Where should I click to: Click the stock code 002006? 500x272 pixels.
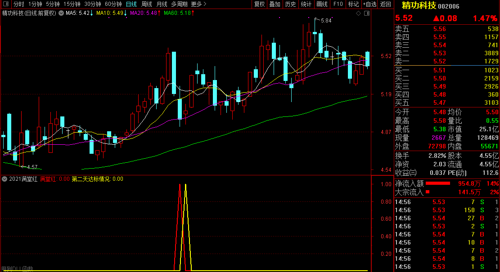click(449, 6)
